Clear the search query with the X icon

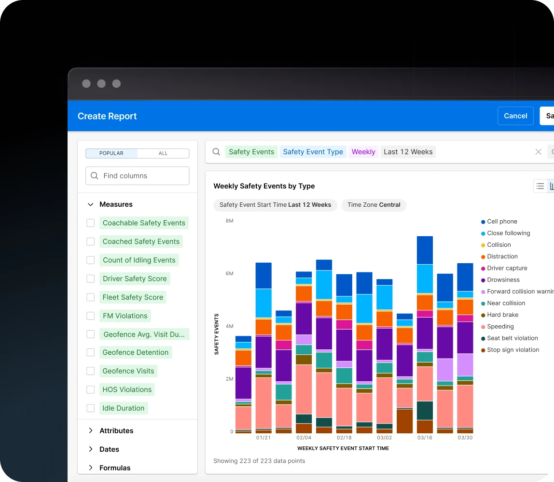click(x=539, y=152)
